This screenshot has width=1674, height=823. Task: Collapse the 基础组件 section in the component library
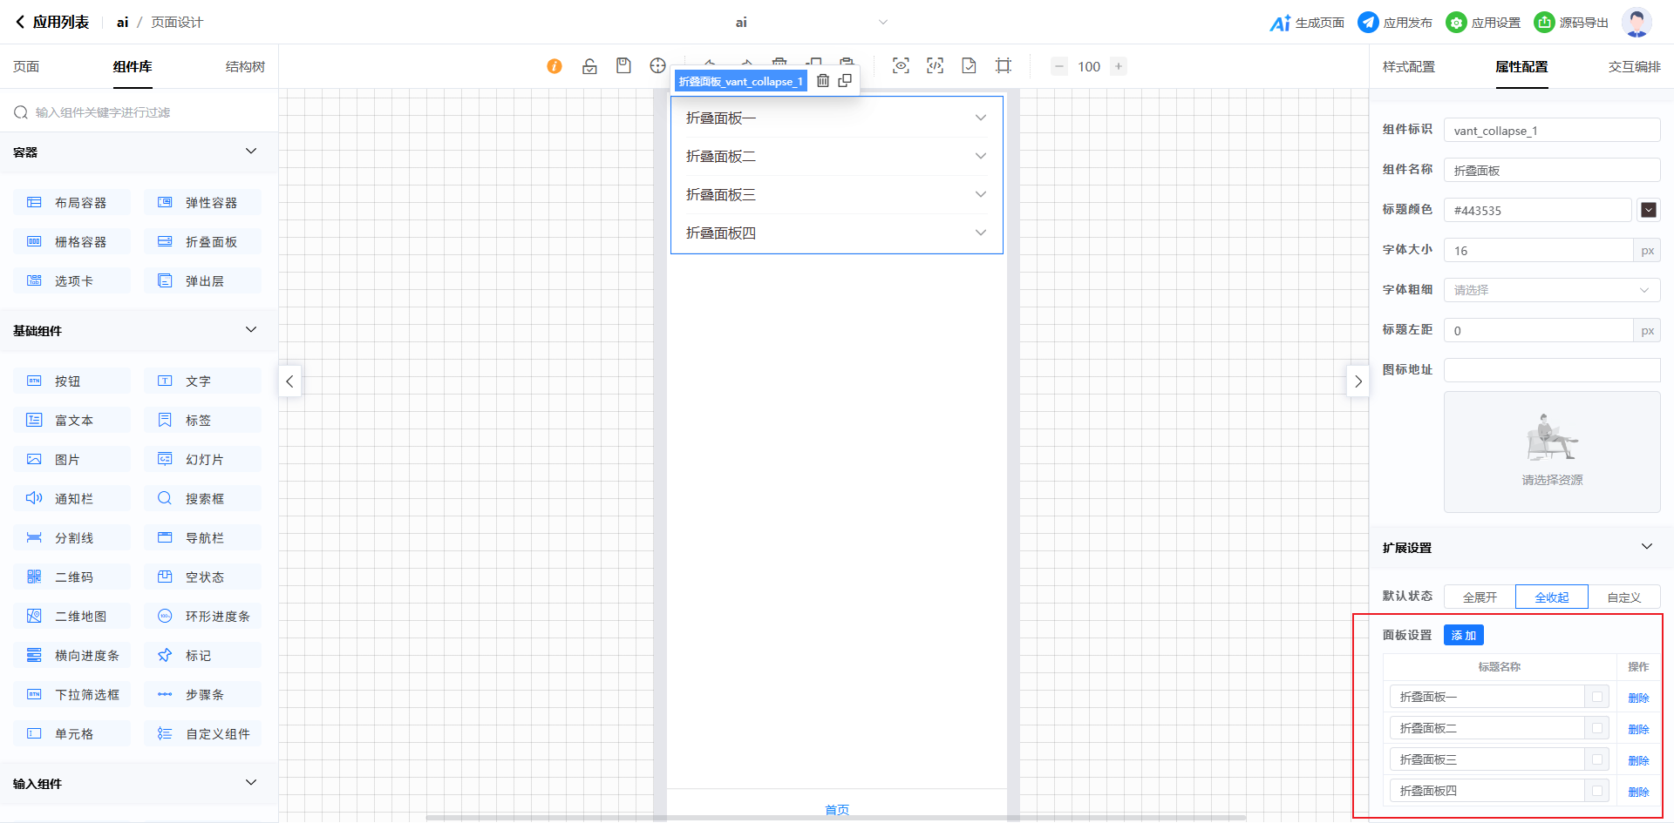[x=251, y=330]
